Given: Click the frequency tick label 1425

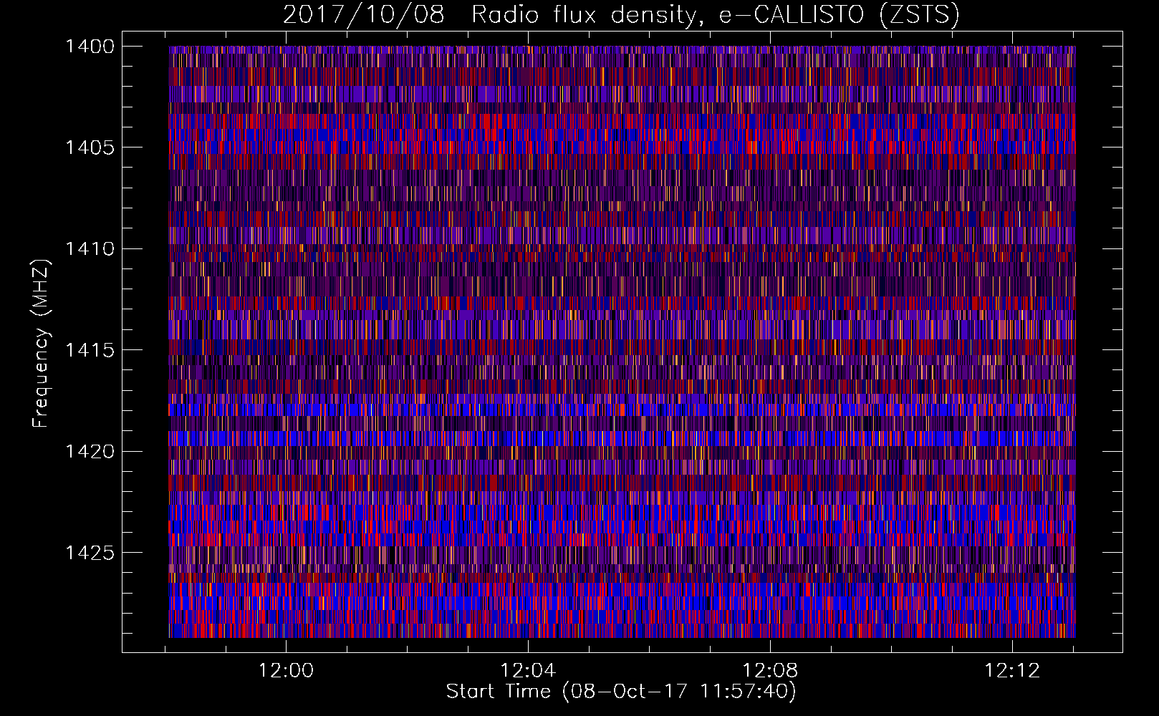Looking at the screenshot, I should pos(90,553).
